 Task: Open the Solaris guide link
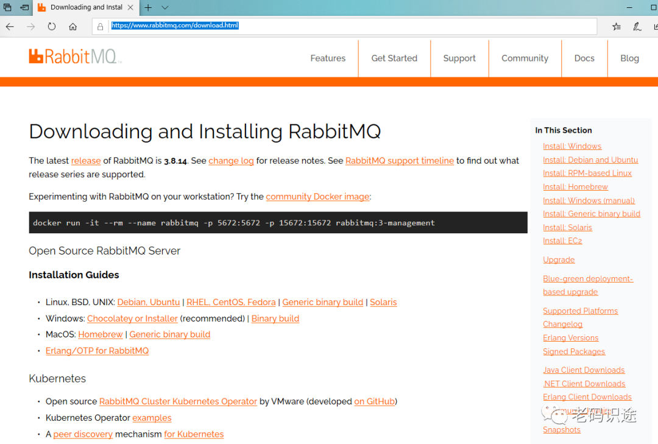coord(383,302)
